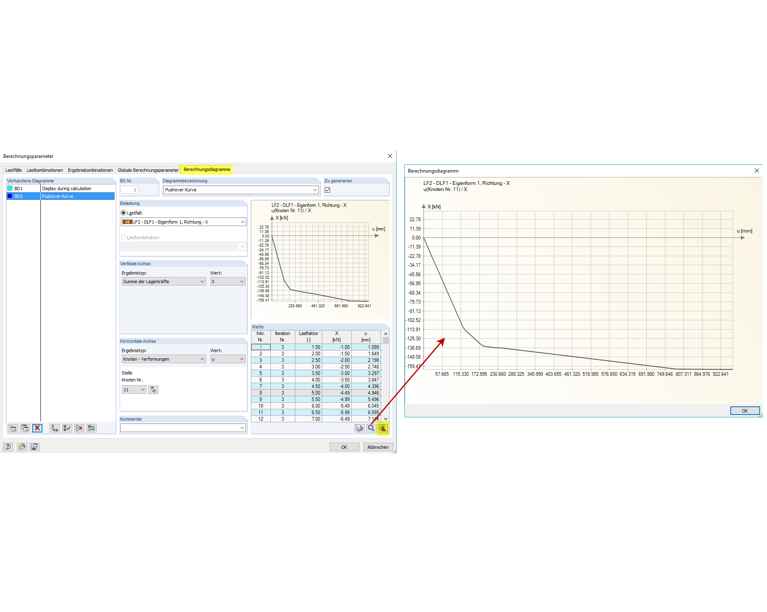Click the Abbrechen button
The height and width of the screenshot is (612, 767).
(x=378, y=447)
